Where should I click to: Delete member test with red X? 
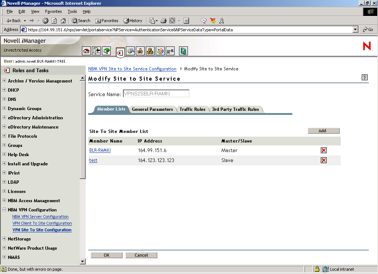click(323, 160)
